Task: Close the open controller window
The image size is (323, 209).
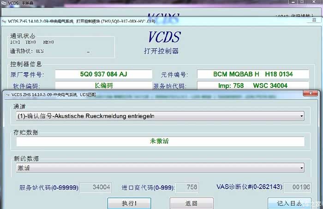Action: pos(314,20)
